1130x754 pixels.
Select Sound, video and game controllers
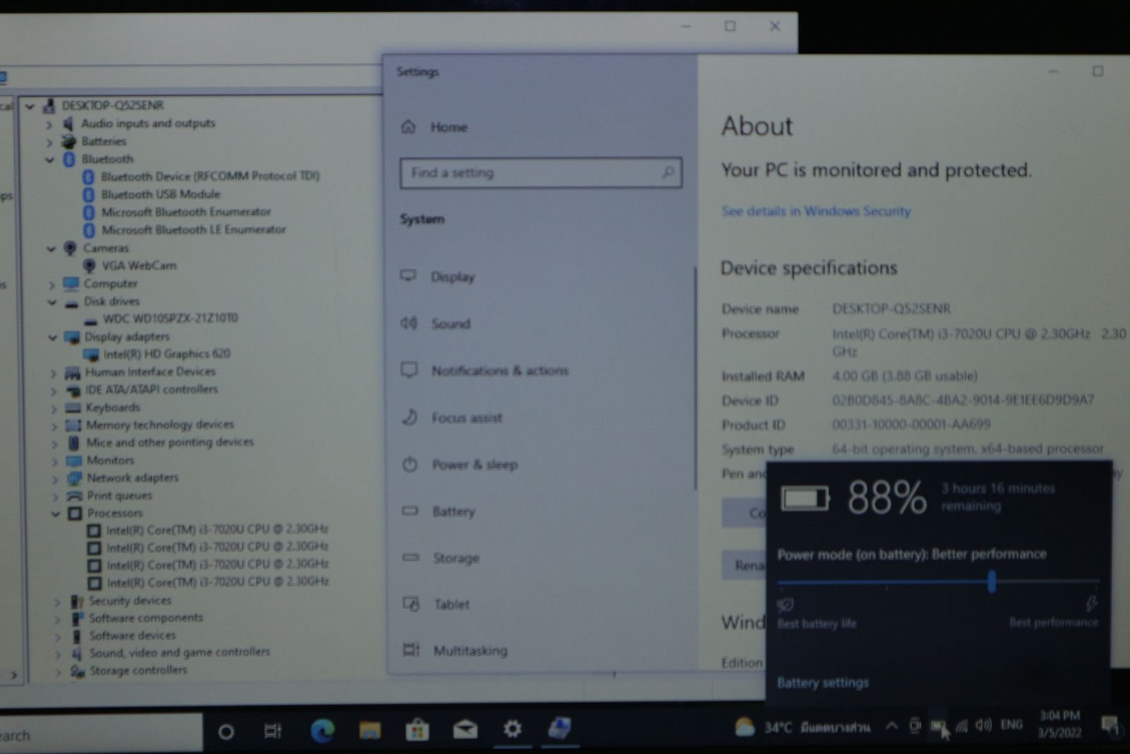pyautogui.click(x=179, y=652)
